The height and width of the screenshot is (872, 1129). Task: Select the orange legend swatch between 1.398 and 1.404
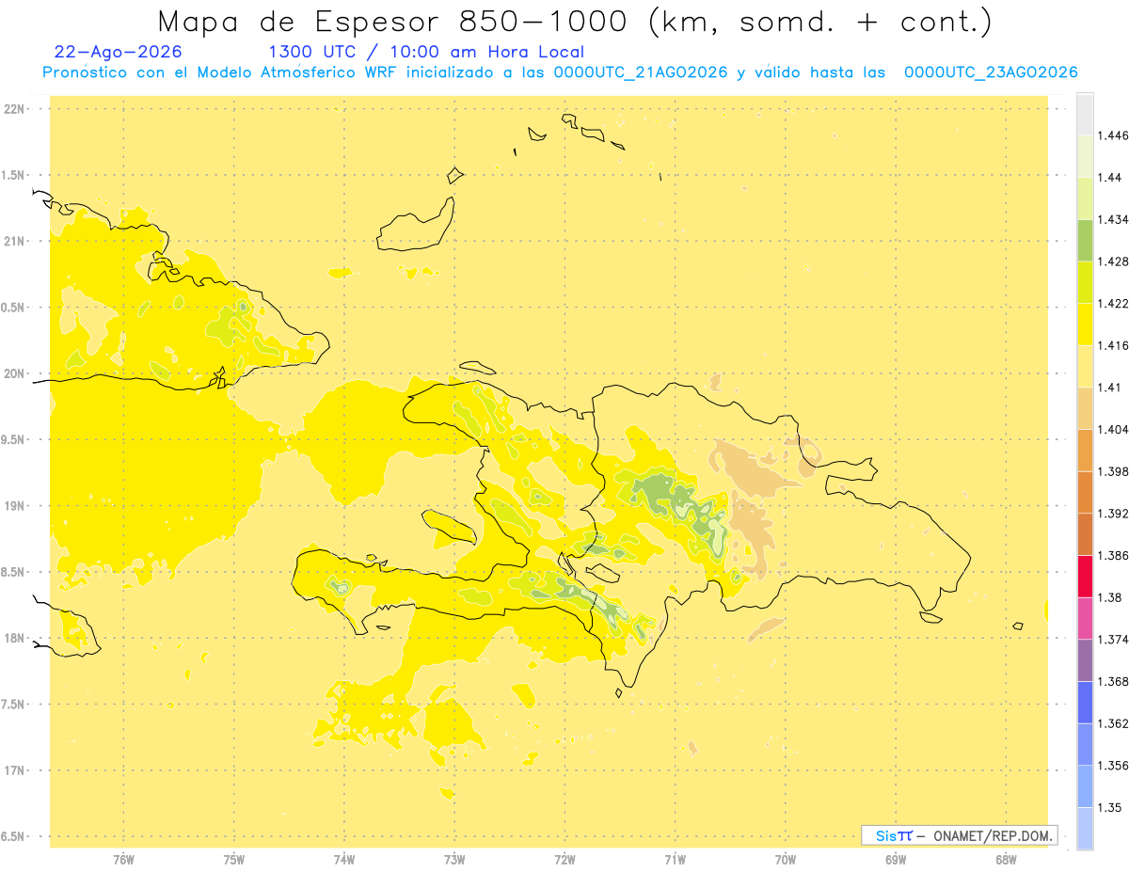(x=1085, y=450)
